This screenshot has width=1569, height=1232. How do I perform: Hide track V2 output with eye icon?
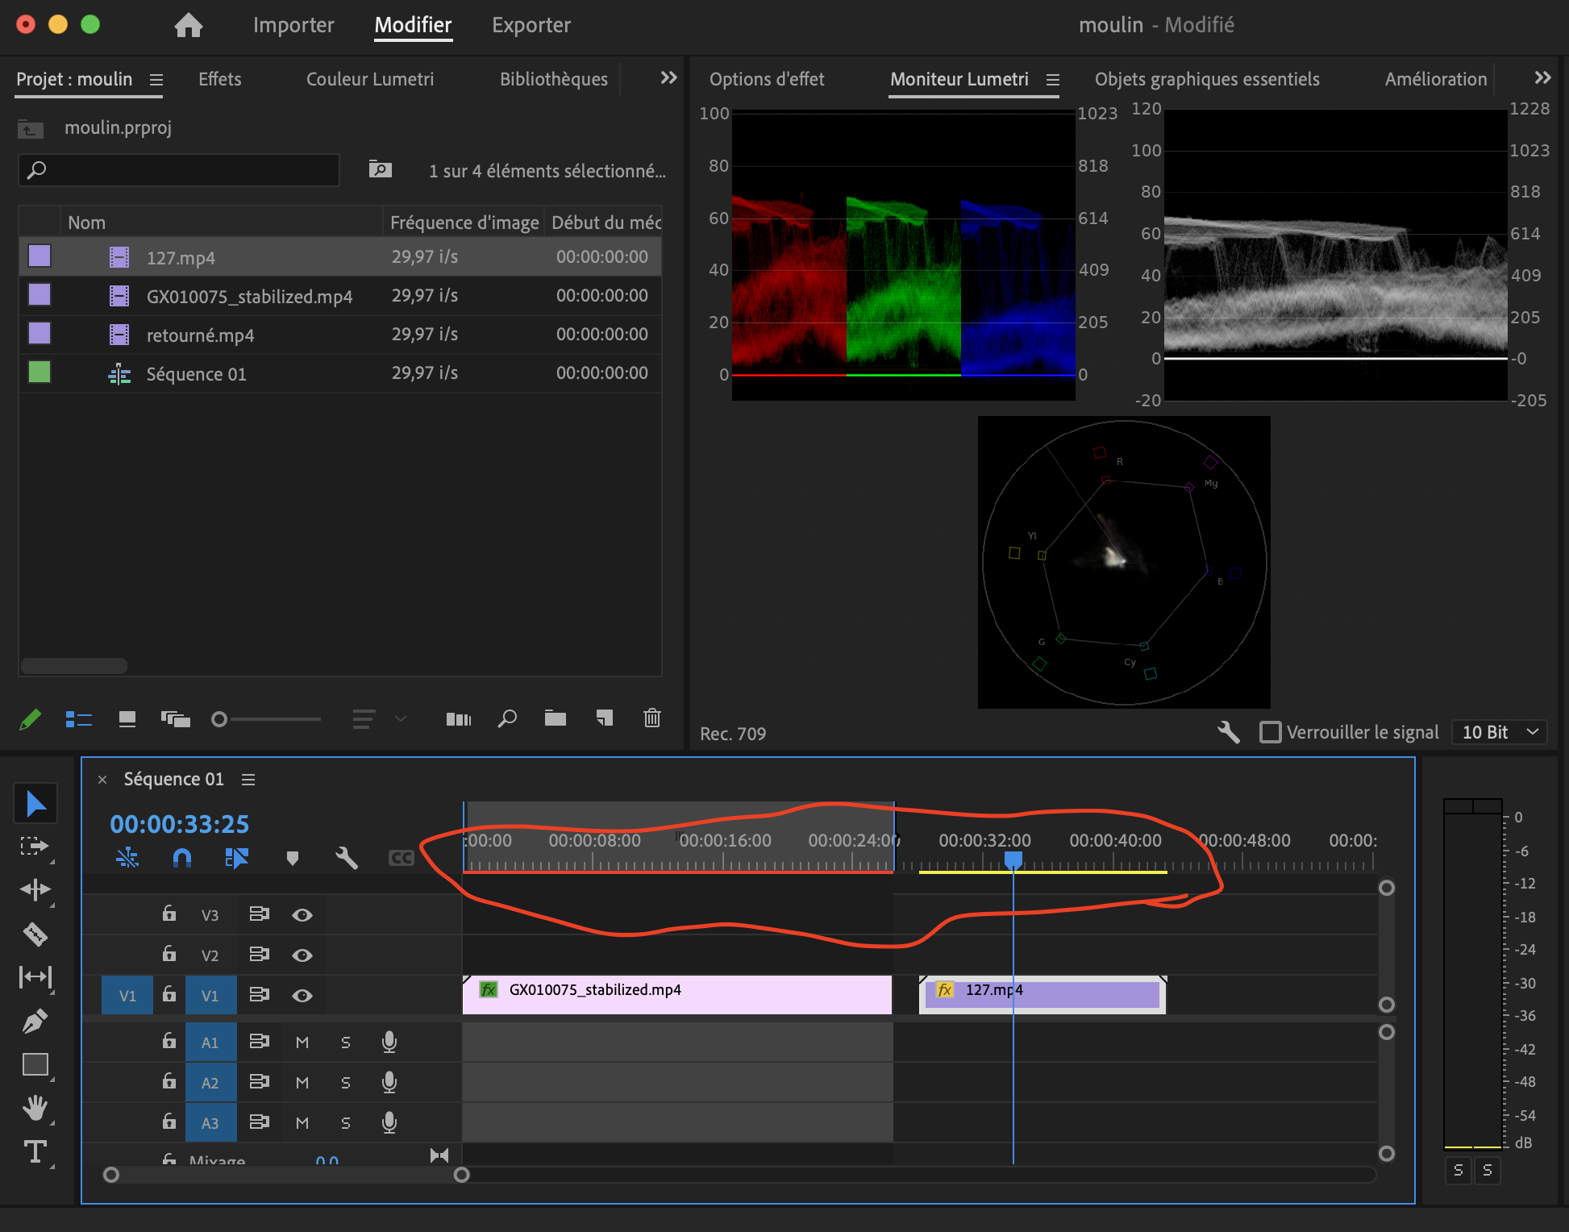point(302,955)
